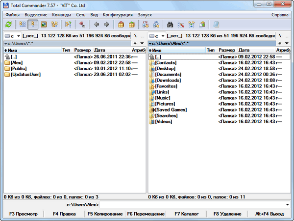This screenshot has height=221, width=294.
Task: Open FTP connection from toolbar
Action: 145,24
